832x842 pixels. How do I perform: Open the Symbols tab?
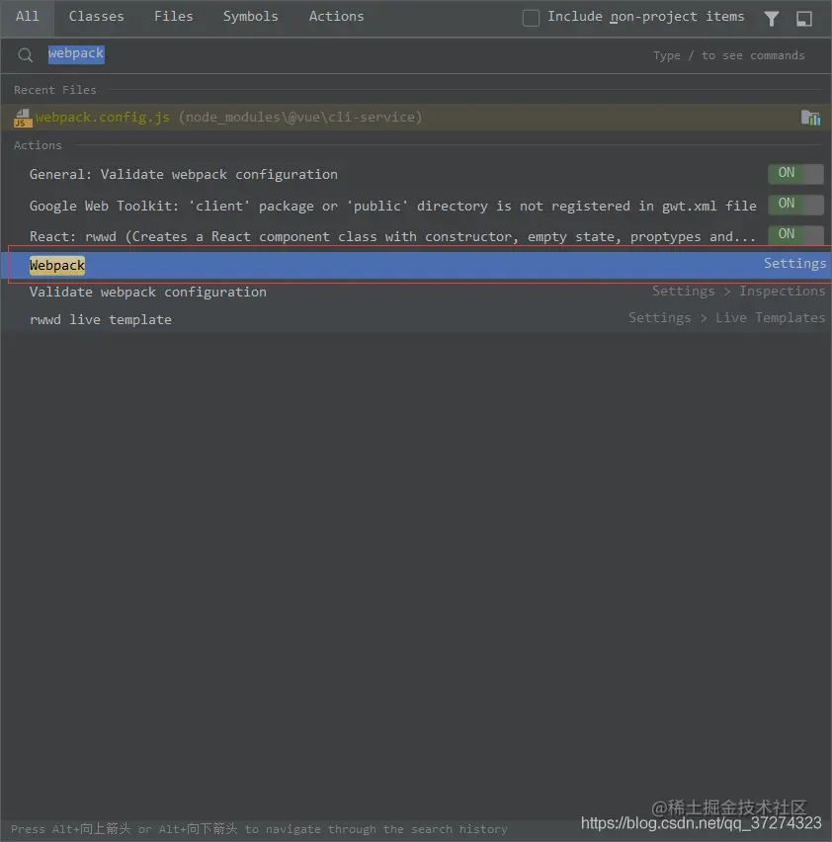(251, 17)
